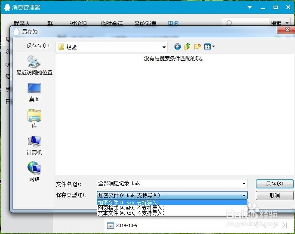295x234 pixels.
Task: Click the QQ penguin icon in 另存为 title
Action: [x=16, y=32]
